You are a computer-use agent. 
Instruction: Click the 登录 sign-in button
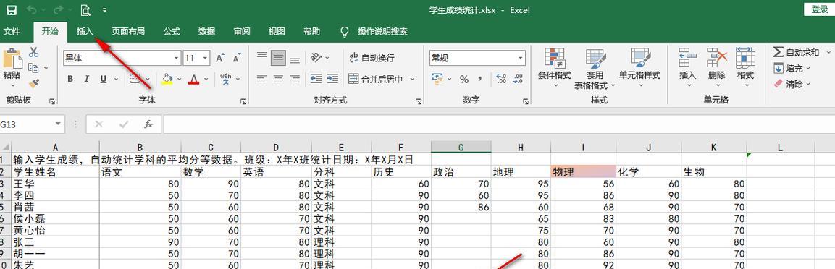(x=819, y=9)
